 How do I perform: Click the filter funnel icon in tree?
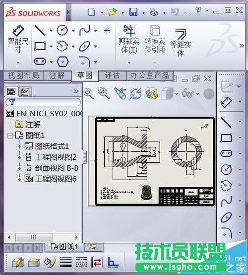click(x=12, y=102)
